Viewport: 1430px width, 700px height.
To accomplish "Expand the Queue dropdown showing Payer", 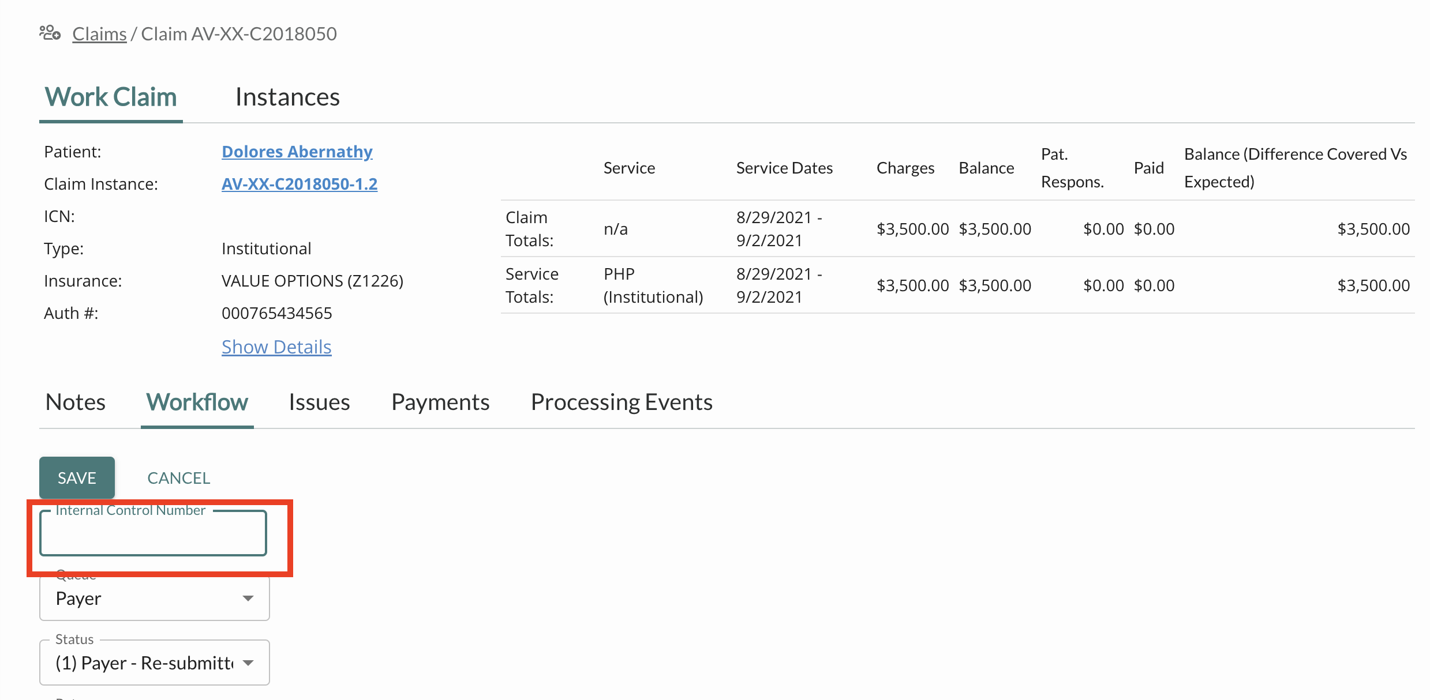I will point(144,599).
